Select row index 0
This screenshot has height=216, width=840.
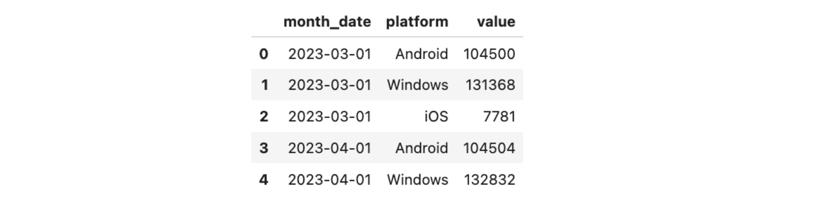click(263, 54)
